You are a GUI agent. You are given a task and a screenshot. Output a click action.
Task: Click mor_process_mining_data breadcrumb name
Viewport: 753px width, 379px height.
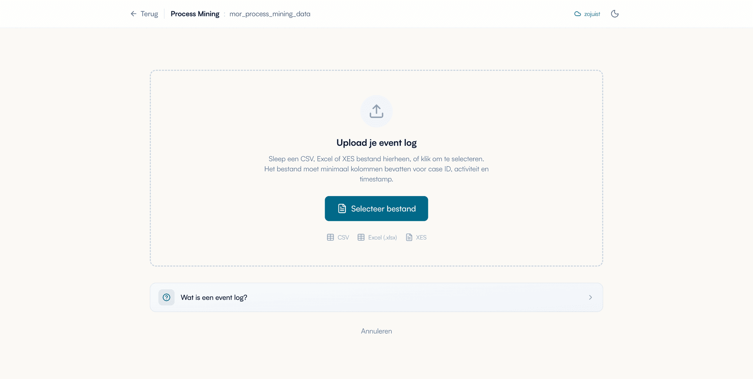click(270, 14)
